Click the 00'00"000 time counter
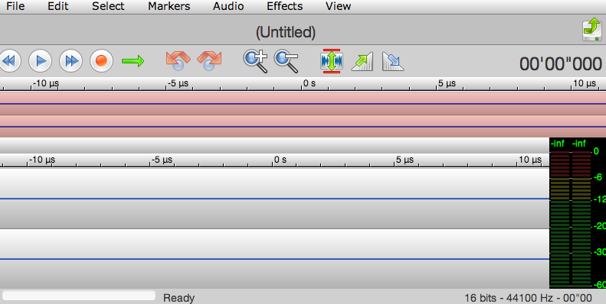 coord(560,64)
